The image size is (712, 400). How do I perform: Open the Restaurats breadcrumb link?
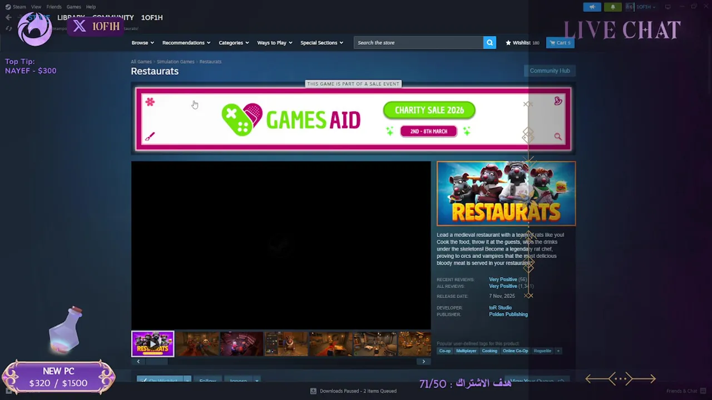coord(210,62)
